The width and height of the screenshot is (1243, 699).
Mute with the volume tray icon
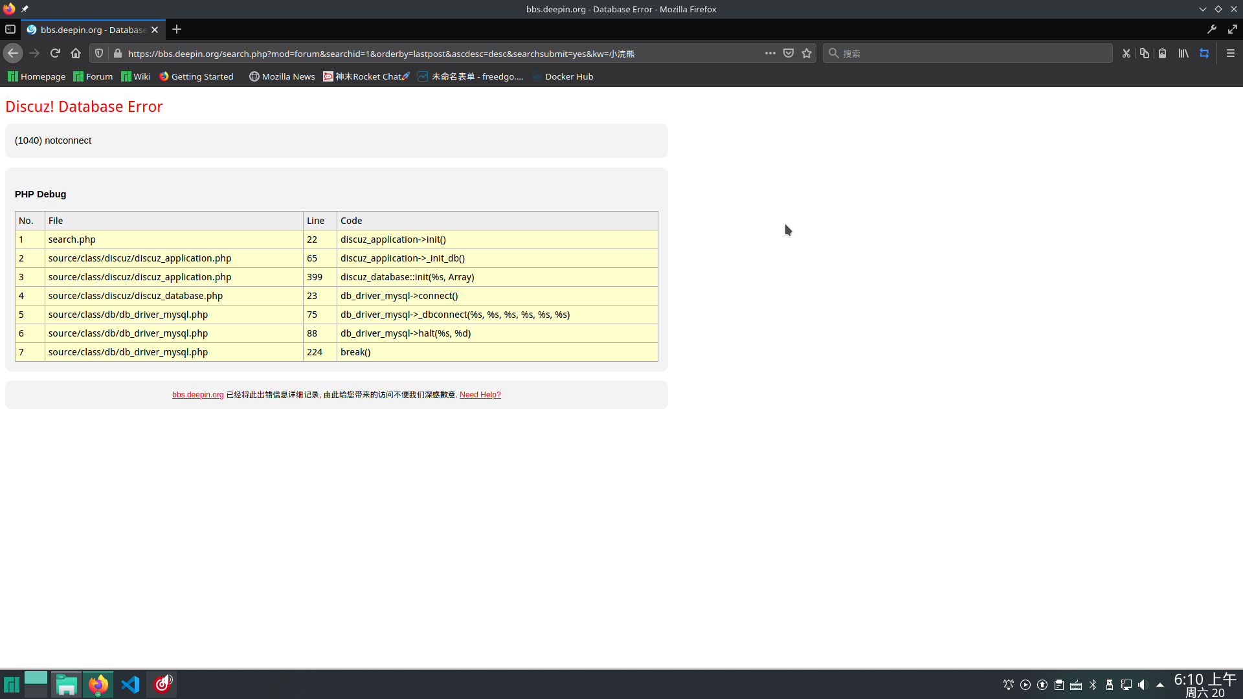point(1143,685)
